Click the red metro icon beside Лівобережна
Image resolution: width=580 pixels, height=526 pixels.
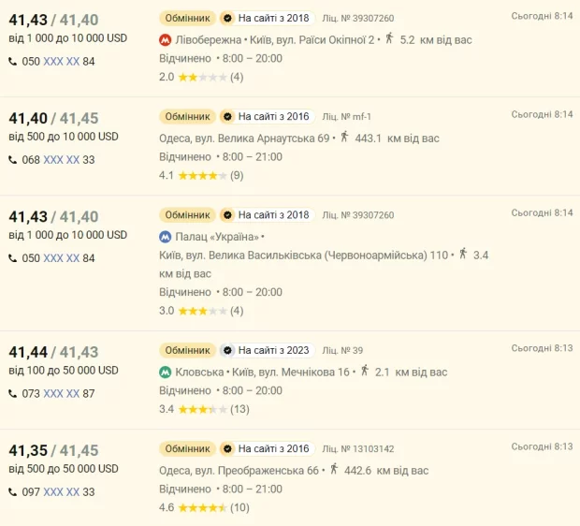pyautogui.click(x=166, y=40)
